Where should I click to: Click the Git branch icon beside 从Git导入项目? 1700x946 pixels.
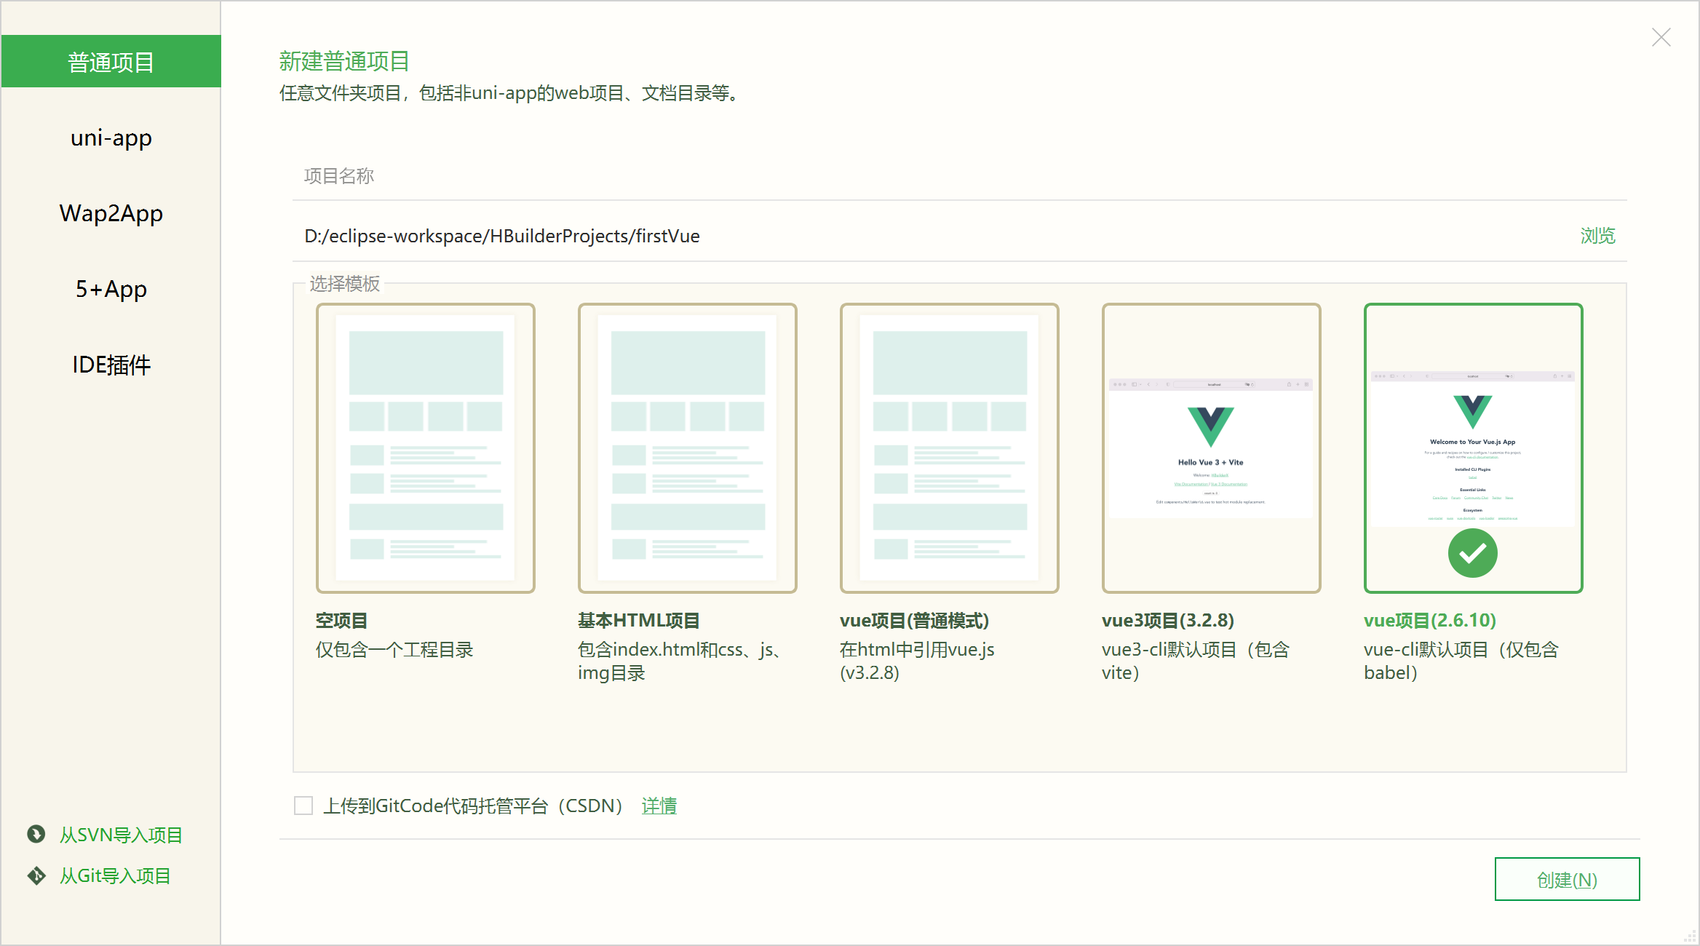36,875
